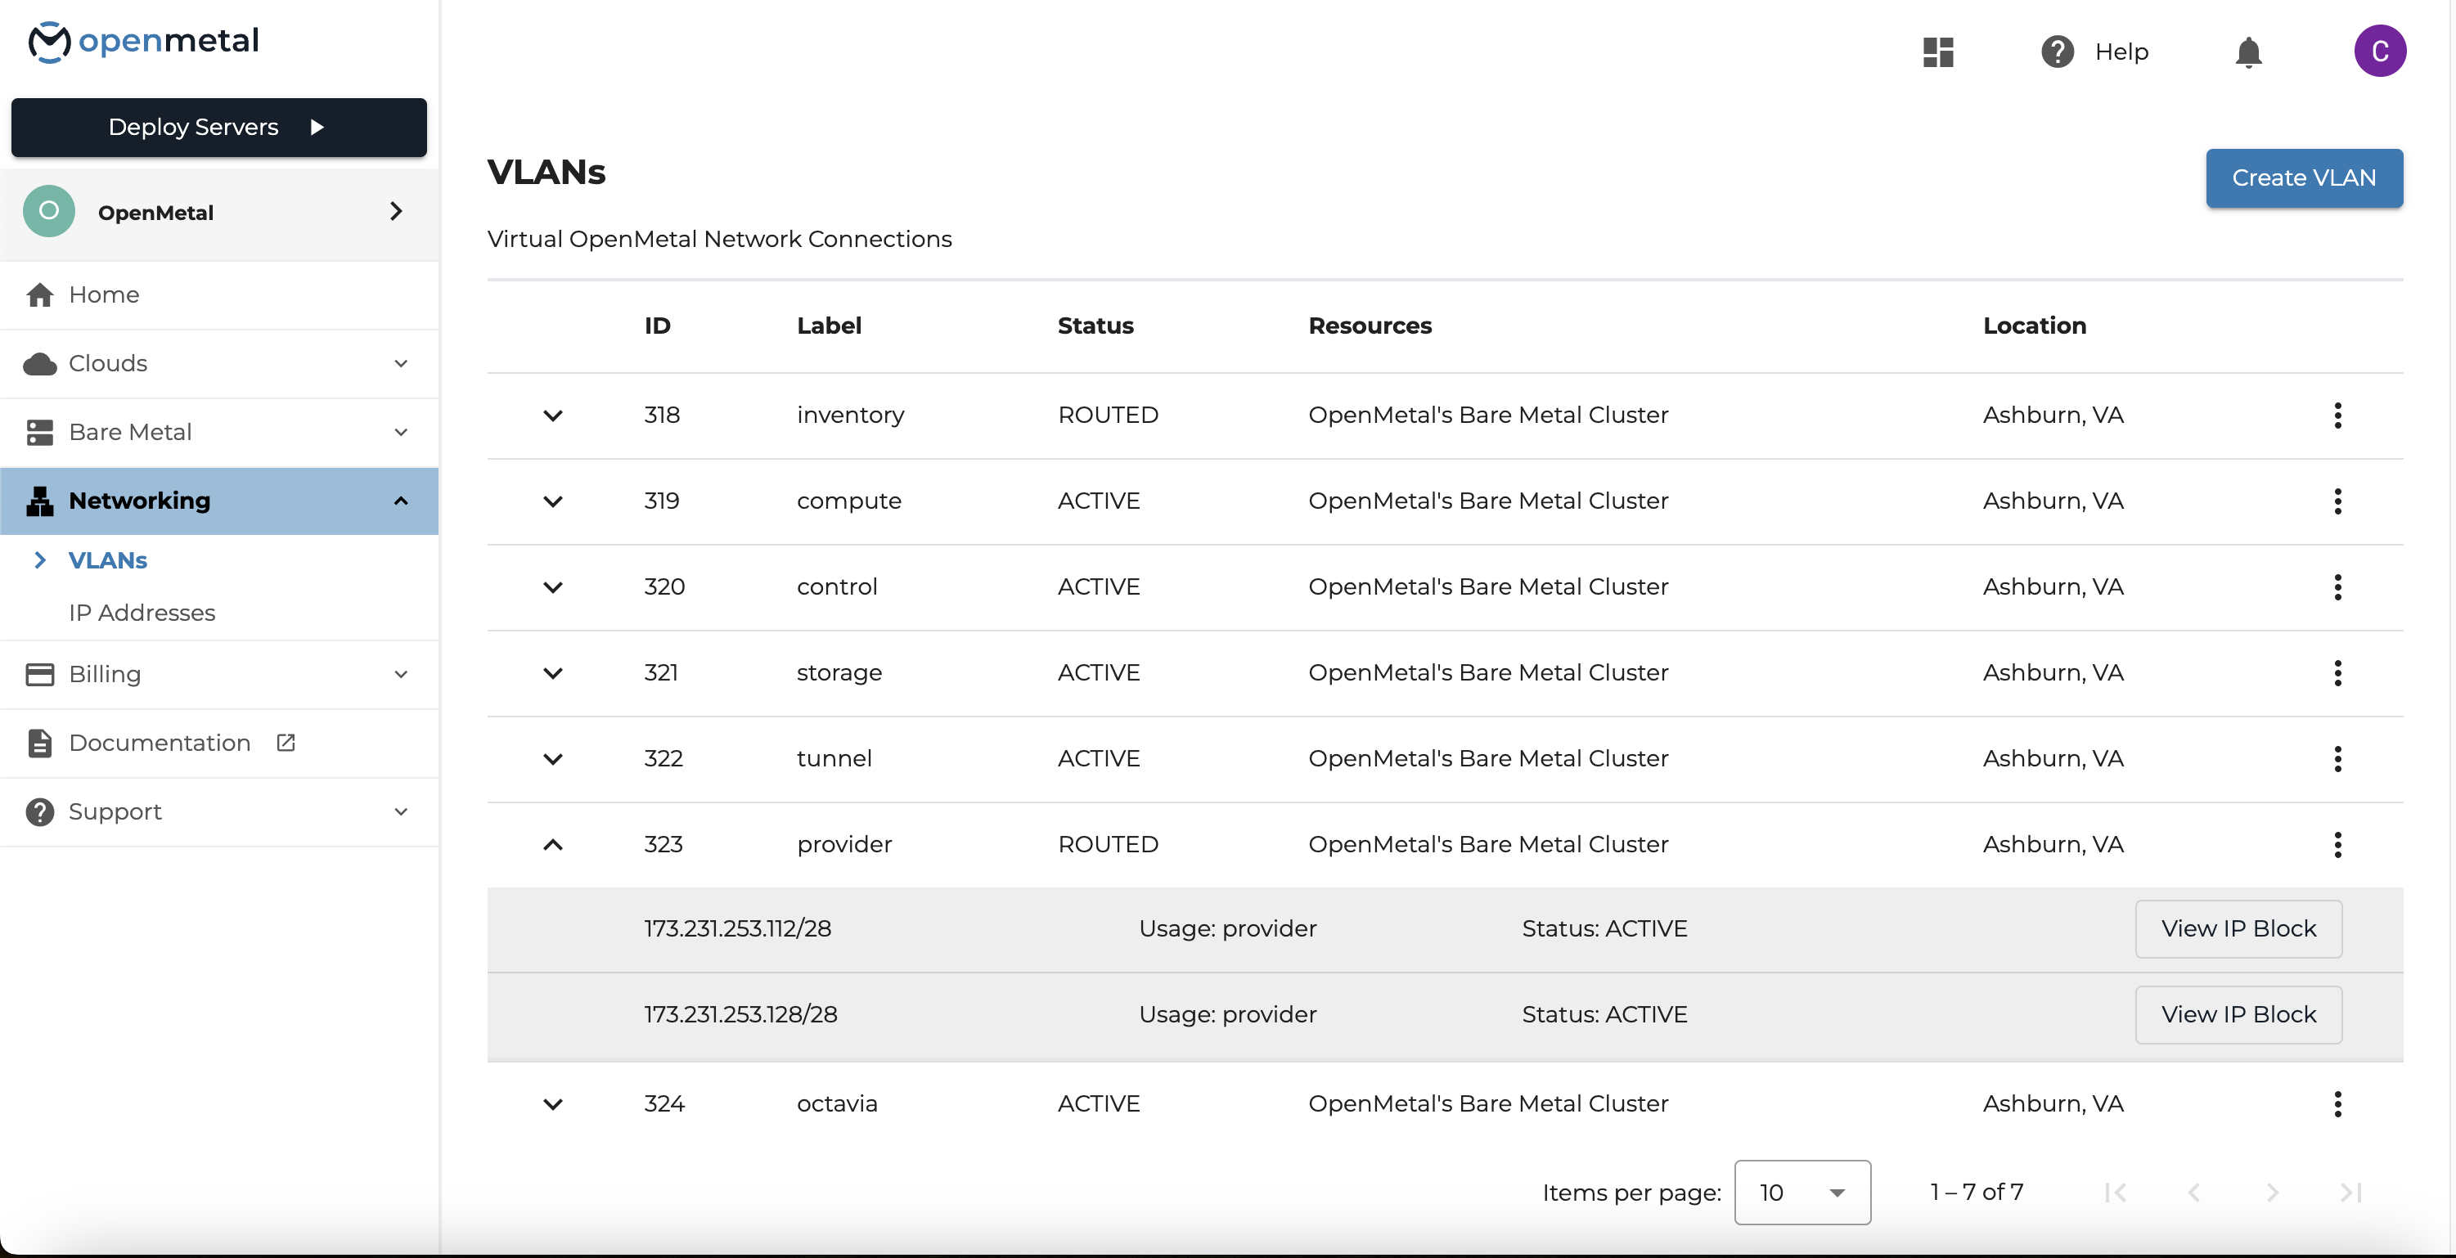Go to IP Addresses in sidebar
The width and height of the screenshot is (2456, 1258).
tap(142, 613)
